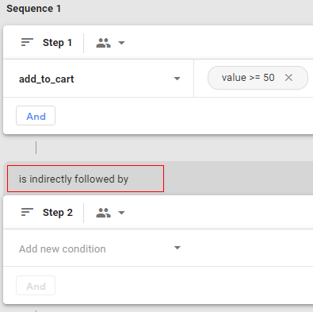Select the Step 1 title label
Image resolution: width=313 pixels, height=312 pixels.
57,43
